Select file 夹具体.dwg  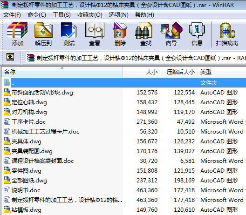pos(27,141)
